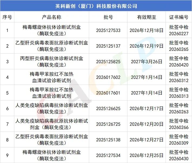This screenshot has width=192, height=163.
Task: Click certificate number 批签中检20260309
Action: click(x=179, y=140)
